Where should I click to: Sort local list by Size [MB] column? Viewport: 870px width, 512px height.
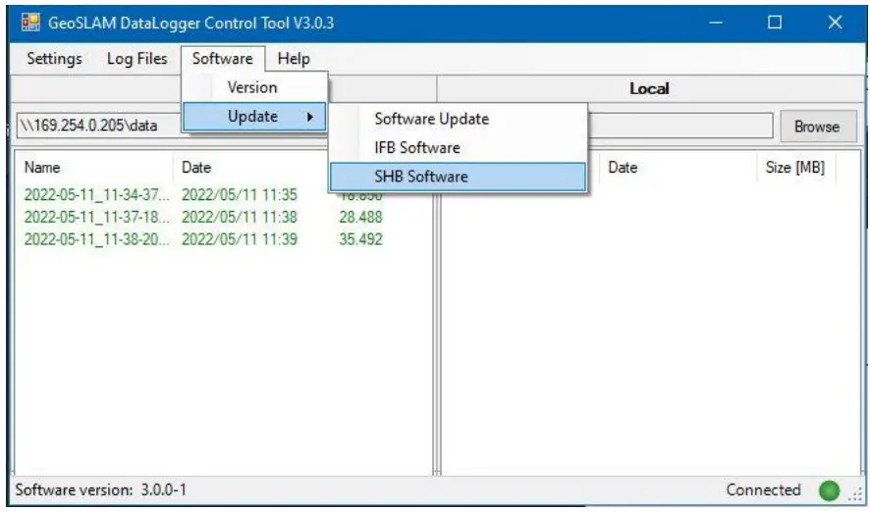point(795,168)
